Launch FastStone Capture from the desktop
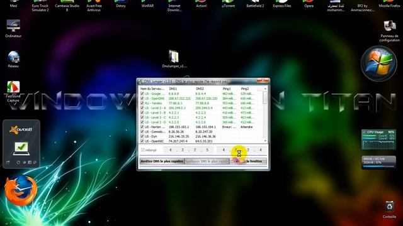The height and width of the screenshot is (226, 403). [13, 92]
